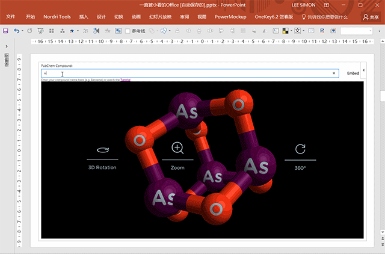Click the flip horizontal triangle icon
This screenshot has height=254, width=385.
(x=265, y=31)
